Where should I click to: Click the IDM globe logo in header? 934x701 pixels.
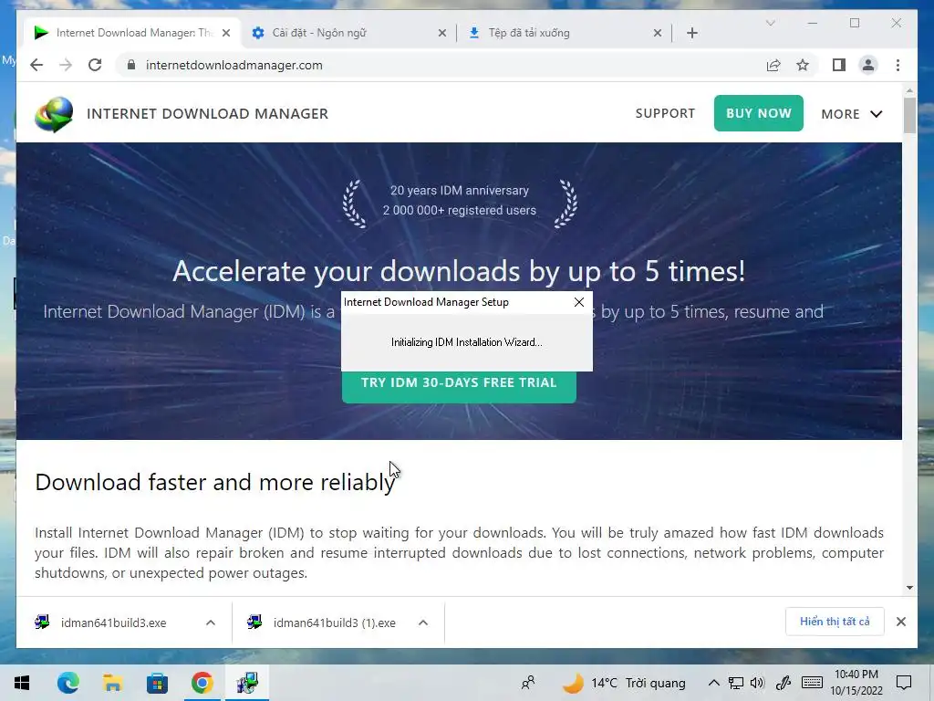[54, 114]
